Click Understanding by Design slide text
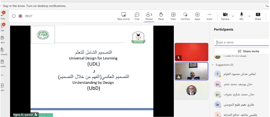270x117 pixels. tap(93, 83)
